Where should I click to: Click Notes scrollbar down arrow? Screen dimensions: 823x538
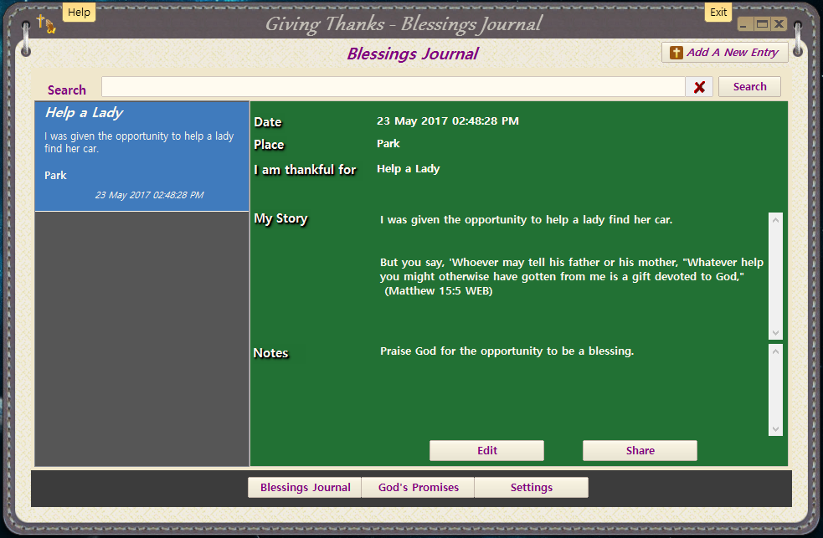tap(775, 428)
